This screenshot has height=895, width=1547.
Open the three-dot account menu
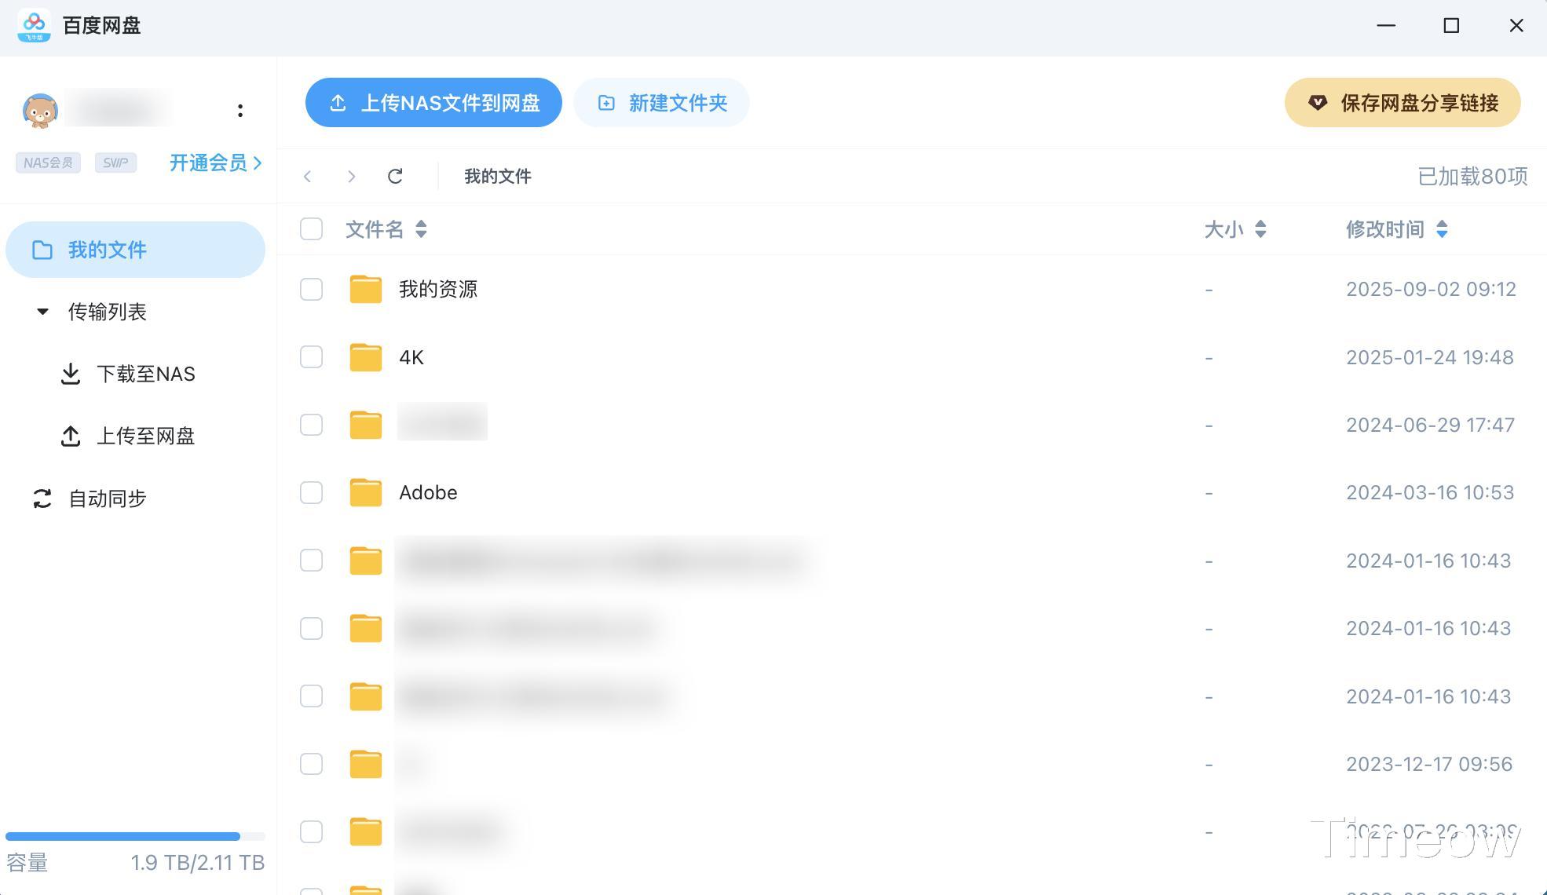(240, 111)
